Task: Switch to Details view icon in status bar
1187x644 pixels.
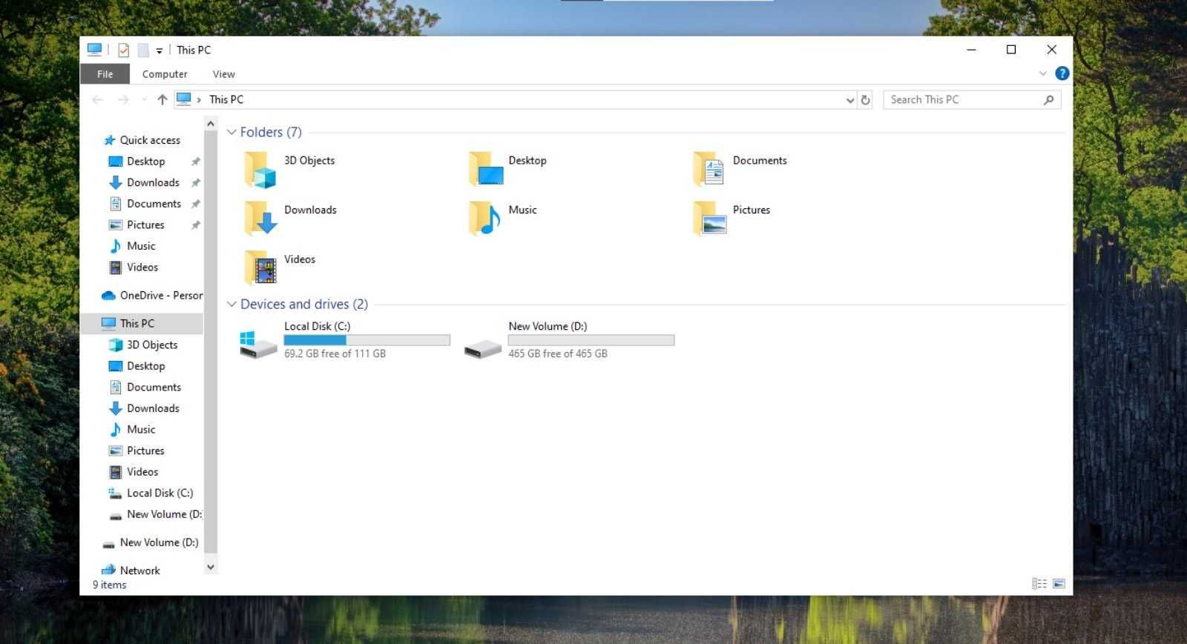Action: pyautogui.click(x=1039, y=584)
